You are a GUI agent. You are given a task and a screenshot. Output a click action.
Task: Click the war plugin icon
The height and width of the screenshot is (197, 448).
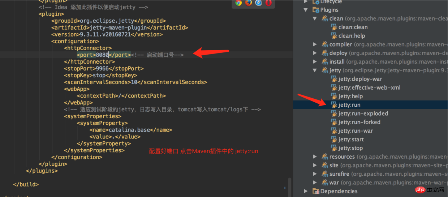pyautogui.click(x=325, y=183)
